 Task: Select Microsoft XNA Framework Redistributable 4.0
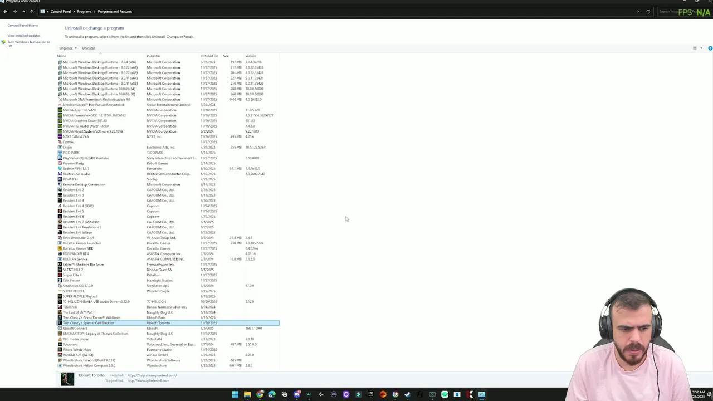point(168,100)
